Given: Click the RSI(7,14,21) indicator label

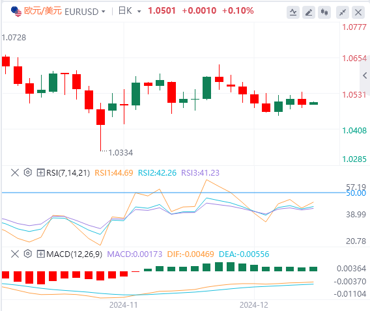Looking at the screenshot, I should [x=68, y=173].
